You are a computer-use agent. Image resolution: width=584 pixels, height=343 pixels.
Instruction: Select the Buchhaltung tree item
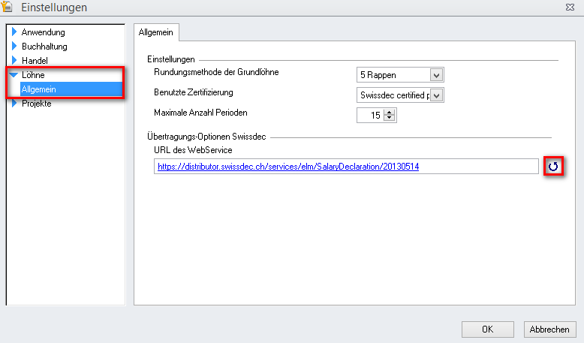(x=44, y=47)
